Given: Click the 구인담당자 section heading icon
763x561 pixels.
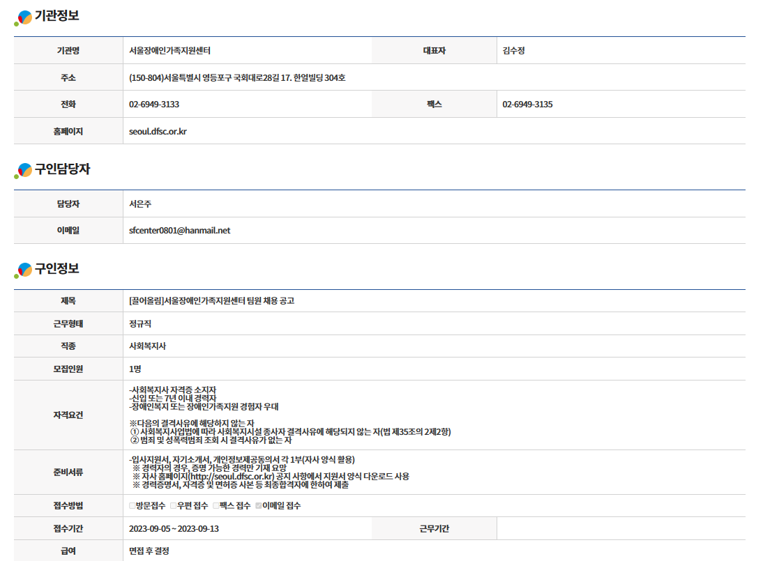Looking at the screenshot, I should (x=24, y=170).
